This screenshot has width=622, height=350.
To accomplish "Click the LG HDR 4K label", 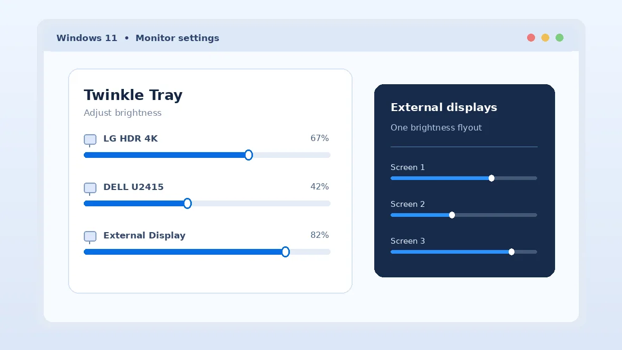I will coord(131,138).
